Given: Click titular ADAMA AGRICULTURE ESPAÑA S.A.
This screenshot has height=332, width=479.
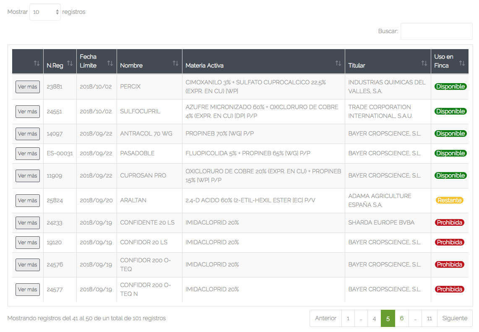Looking at the screenshot, I should [380, 200].
